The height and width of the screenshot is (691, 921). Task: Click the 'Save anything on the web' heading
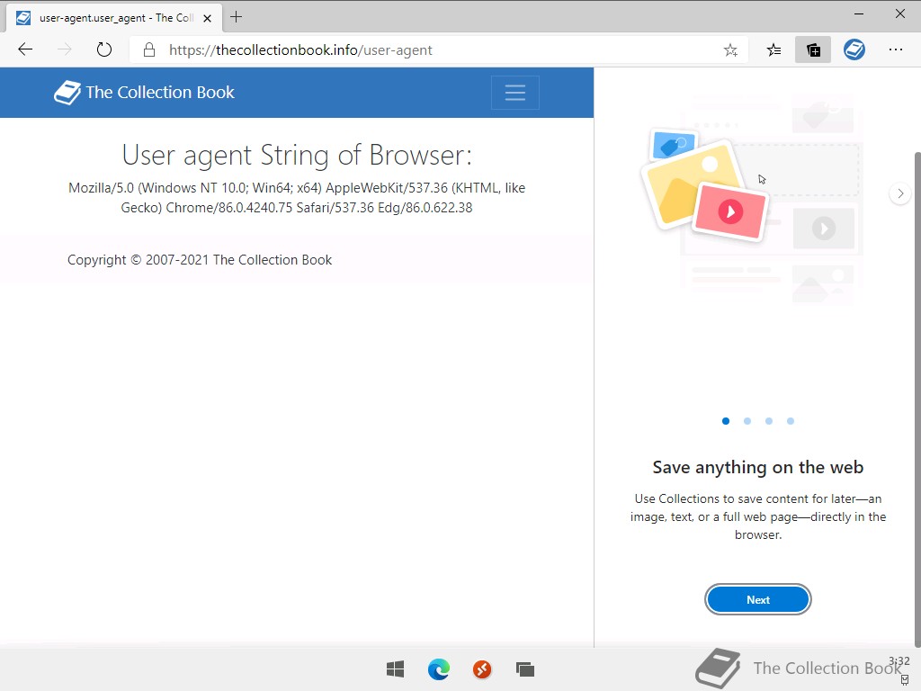pos(757,467)
